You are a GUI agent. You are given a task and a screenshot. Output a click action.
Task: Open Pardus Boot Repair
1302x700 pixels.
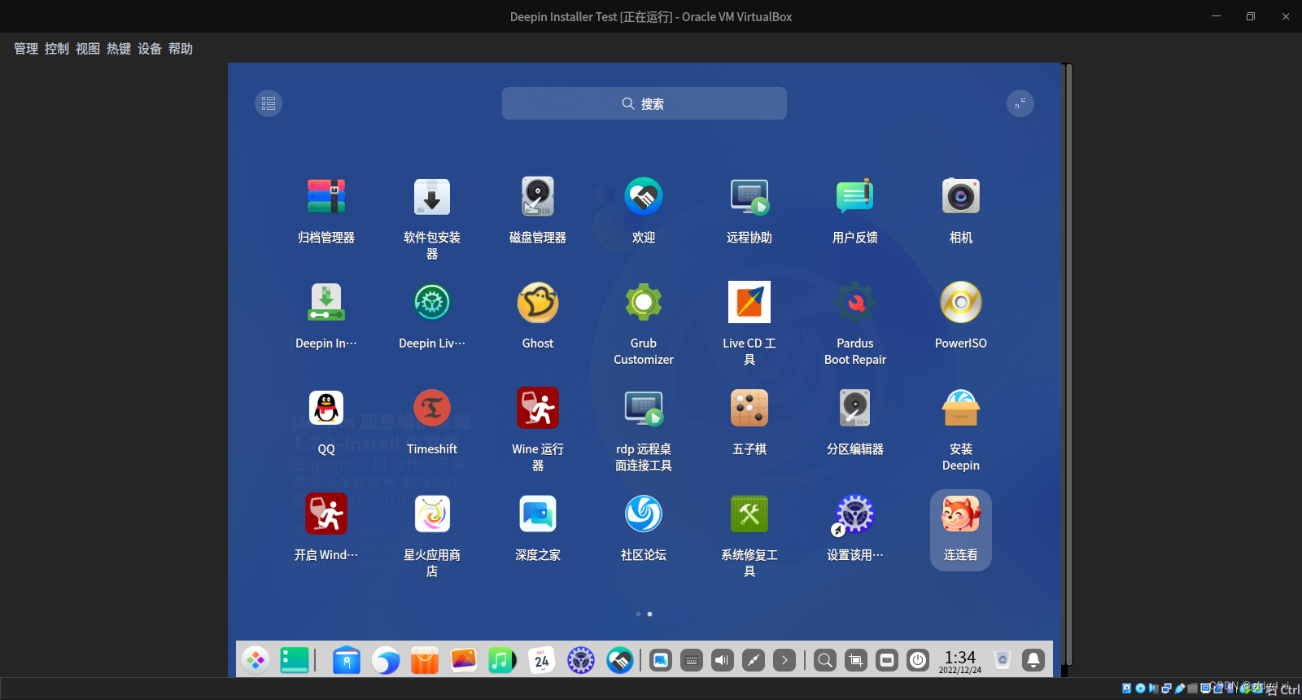[x=855, y=302]
